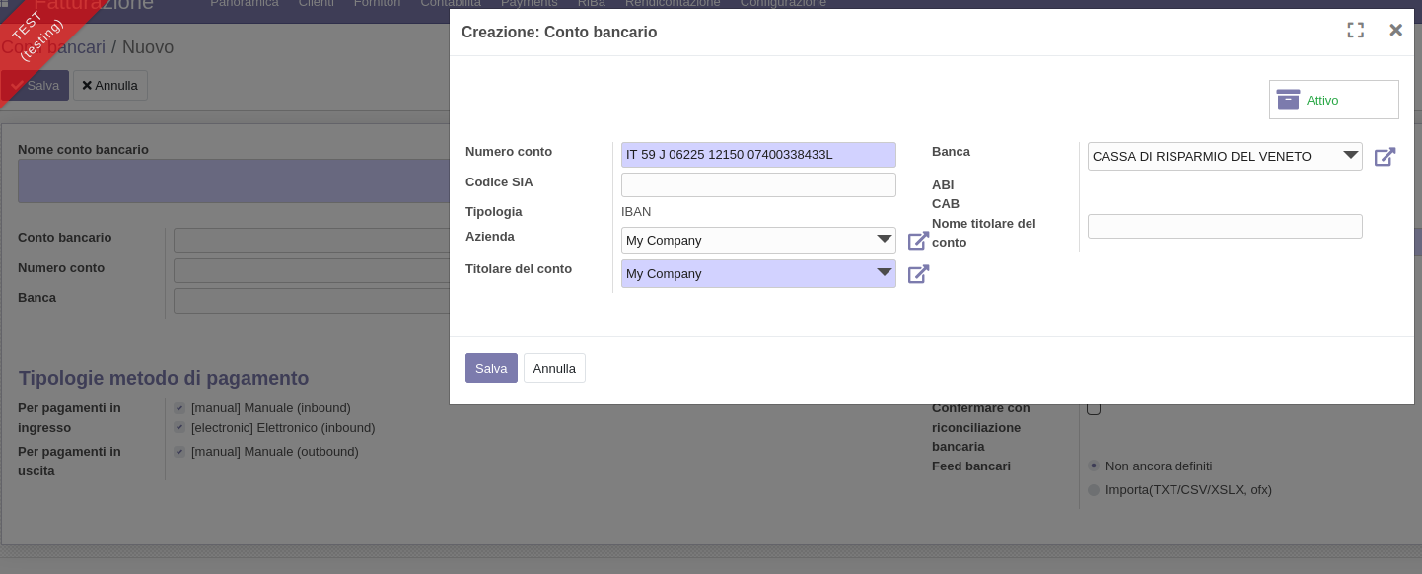Screen dimensions: 1422x574
Task: Check Confermare con riconciliazione bancaria box
Action: pos(1094,408)
